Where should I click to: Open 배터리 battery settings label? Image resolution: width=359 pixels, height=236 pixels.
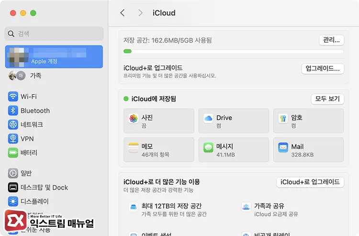point(29,153)
